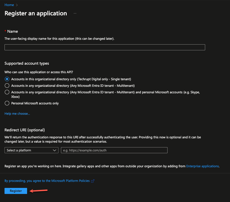Image resolution: width=230 pixels, height=202 pixels.
Task: Open the Microsoft Platform Policies agreement link
Action: tap(47, 181)
